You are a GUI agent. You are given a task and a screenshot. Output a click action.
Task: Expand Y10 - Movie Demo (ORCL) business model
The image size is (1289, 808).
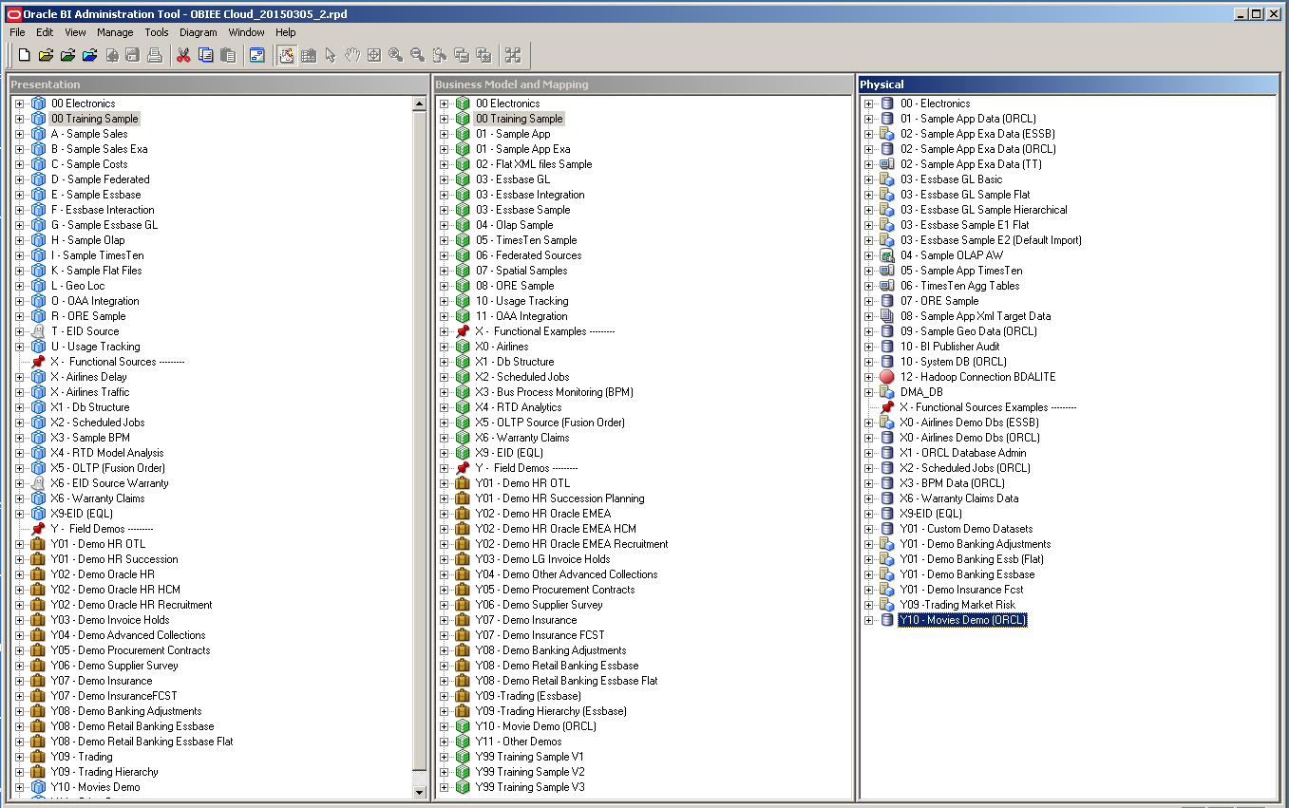[x=444, y=726]
